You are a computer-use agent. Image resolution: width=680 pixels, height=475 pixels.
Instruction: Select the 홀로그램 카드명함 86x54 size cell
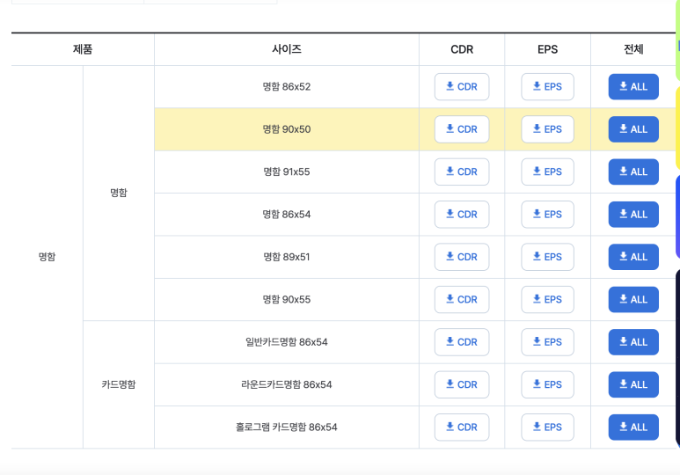click(x=287, y=427)
